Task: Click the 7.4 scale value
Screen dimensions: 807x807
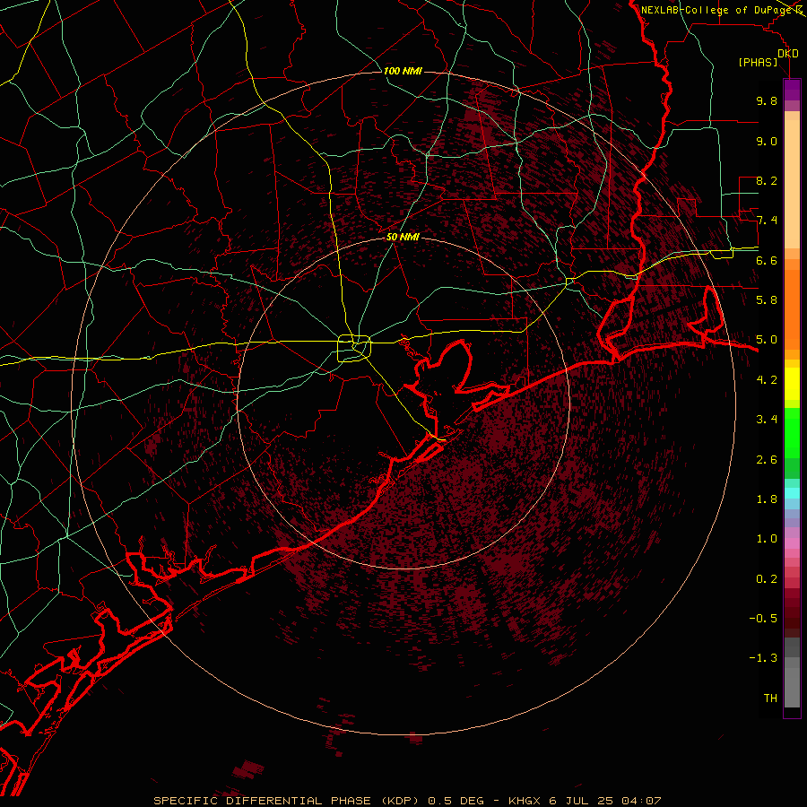Action: coord(767,221)
